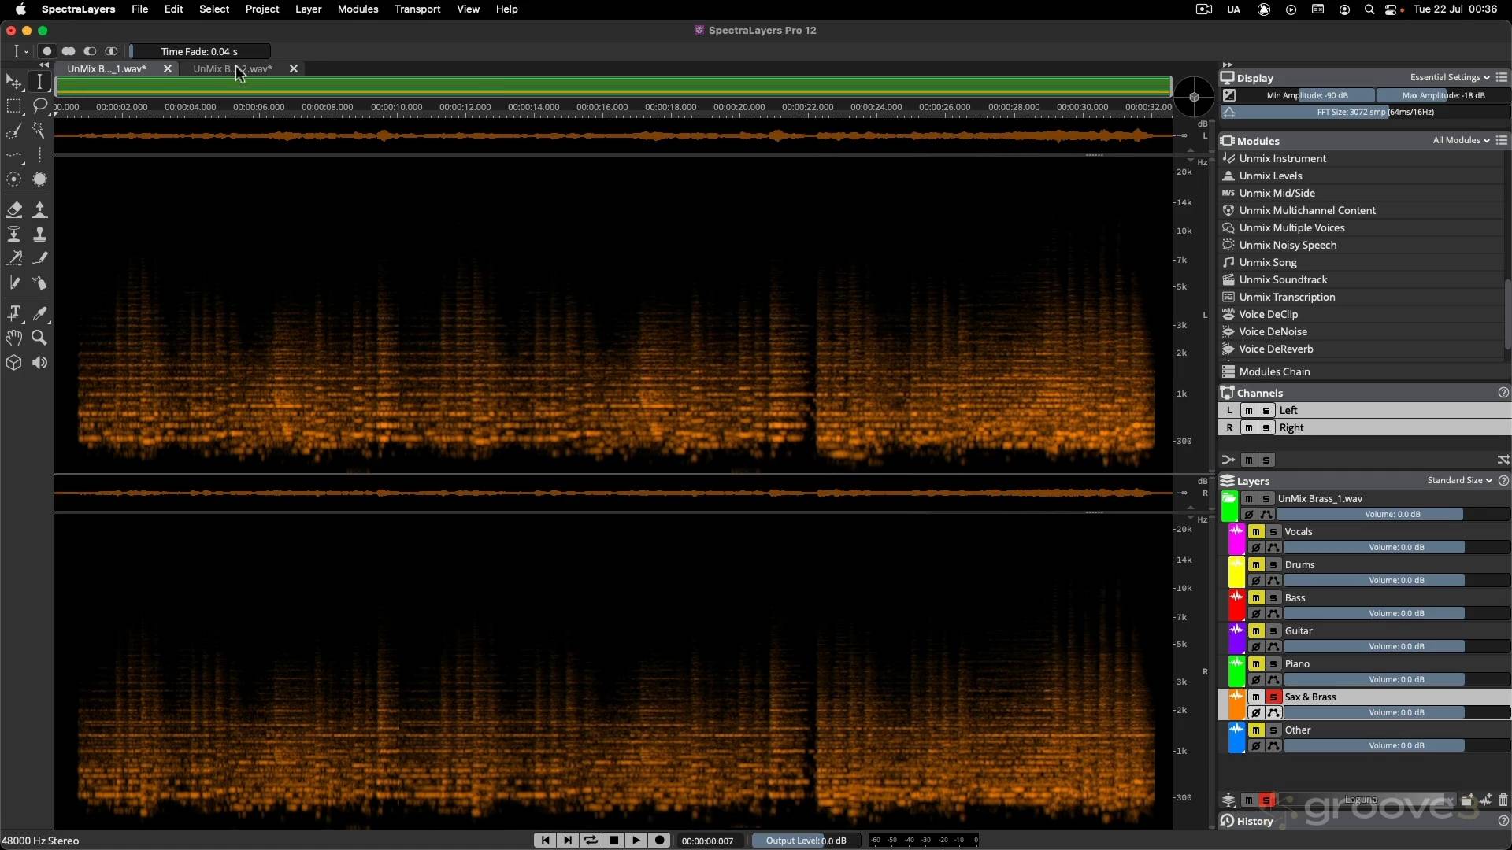Select the Magic Wand tool
1512x850 pixels.
[39, 131]
